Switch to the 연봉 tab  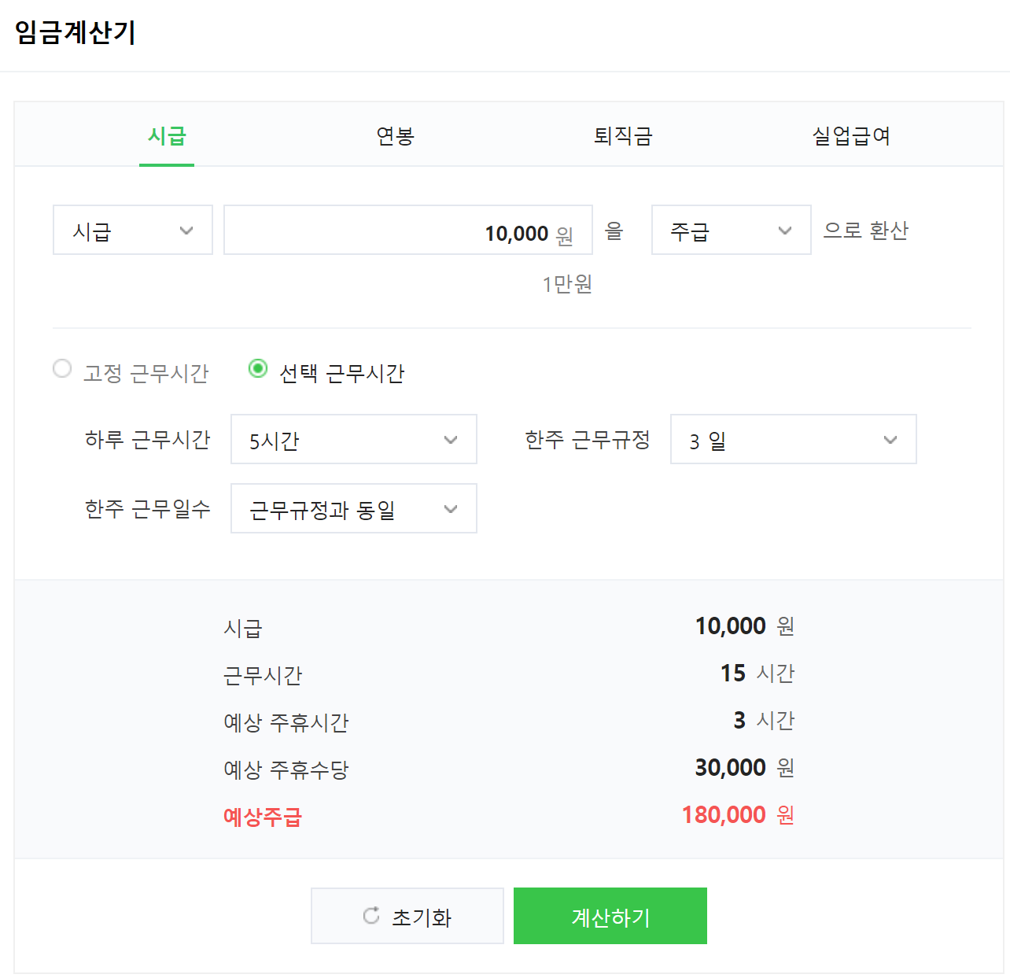[x=395, y=135]
